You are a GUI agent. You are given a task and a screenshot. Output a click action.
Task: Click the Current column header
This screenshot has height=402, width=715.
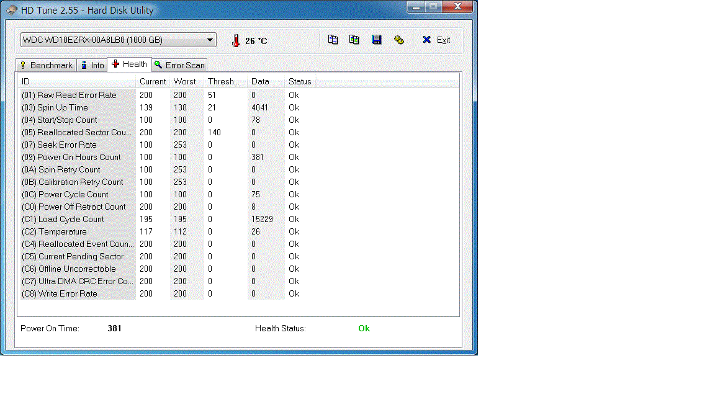(x=153, y=82)
